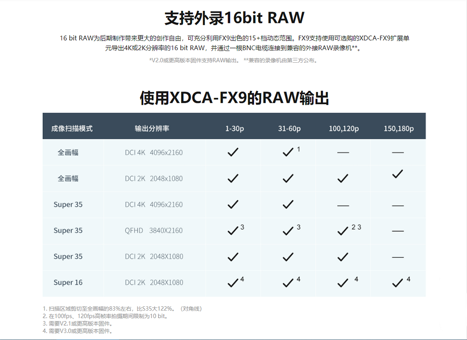The height and width of the screenshot is (340, 467).
Task: Click the Super 16 row label
Action: tap(68, 282)
